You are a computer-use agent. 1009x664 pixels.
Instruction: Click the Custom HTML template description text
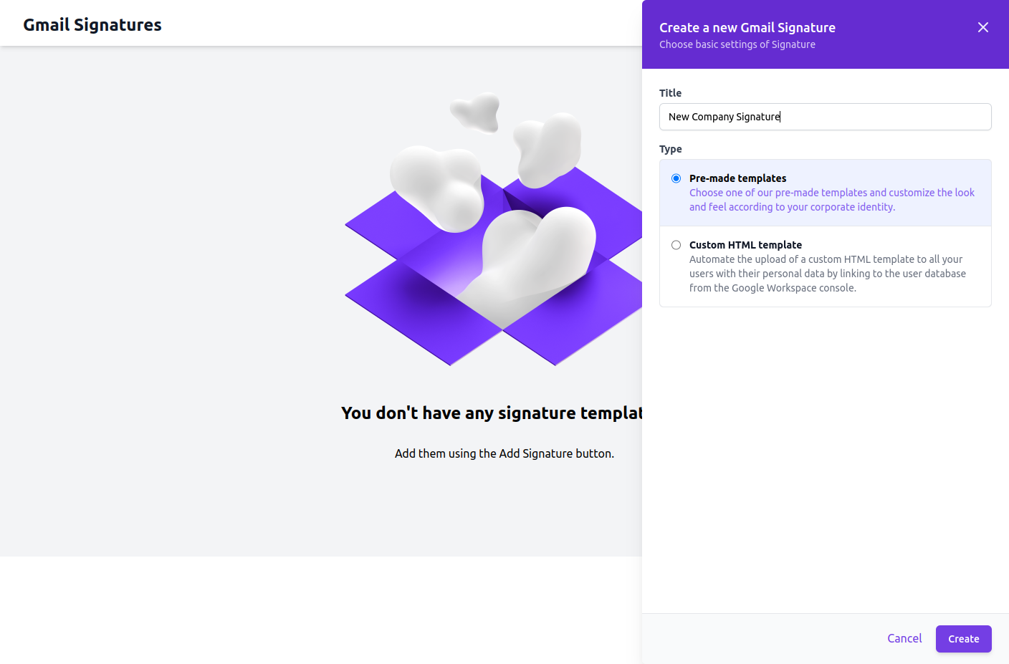[x=827, y=274]
